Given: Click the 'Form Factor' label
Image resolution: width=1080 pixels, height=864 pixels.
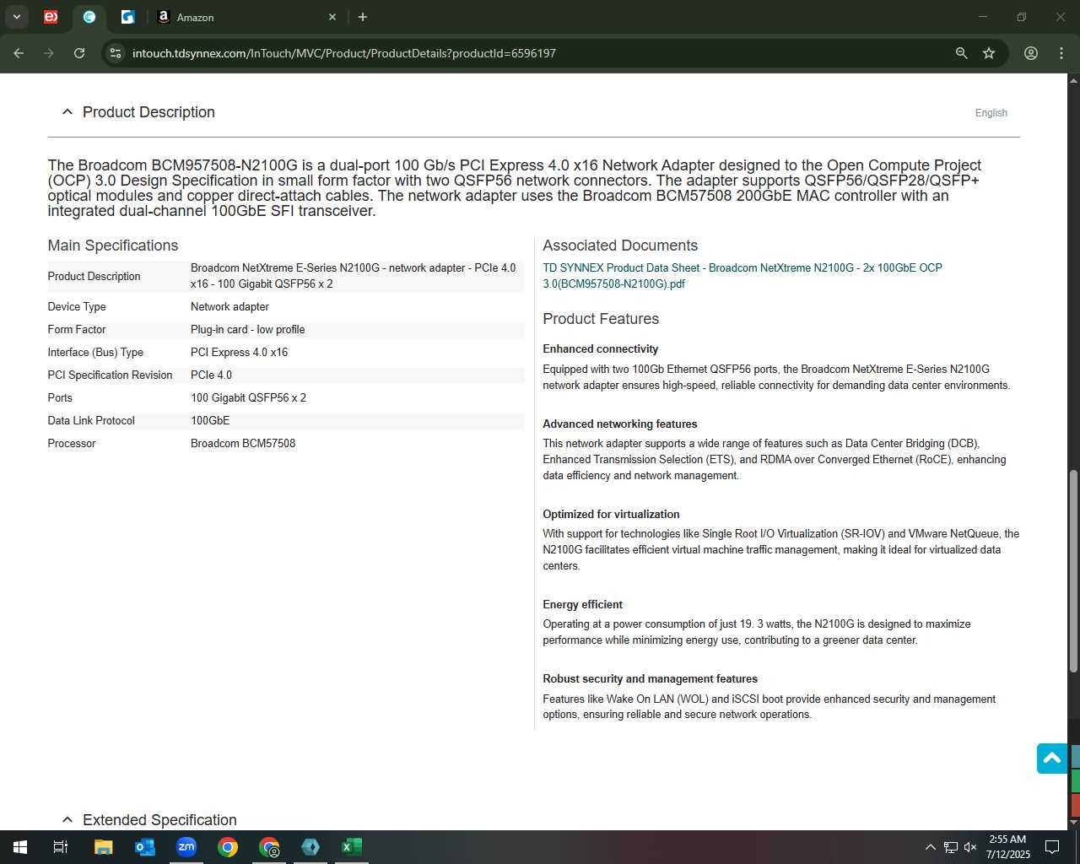Looking at the screenshot, I should [x=77, y=329].
